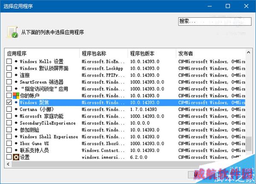Viewport: 256px width, 184px height.
Task: Click the Microsoft.PPIPr... package name cell
Action: (103, 75)
